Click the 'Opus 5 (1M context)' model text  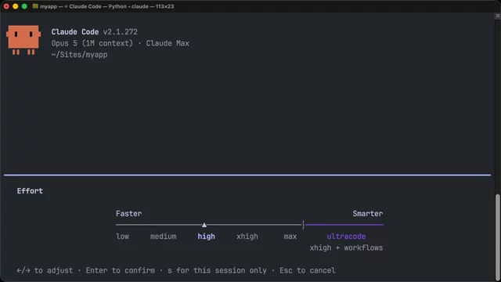(x=92, y=43)
